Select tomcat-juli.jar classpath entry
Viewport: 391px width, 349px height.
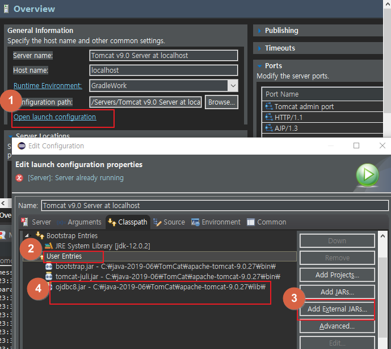[x=168, y=277]
